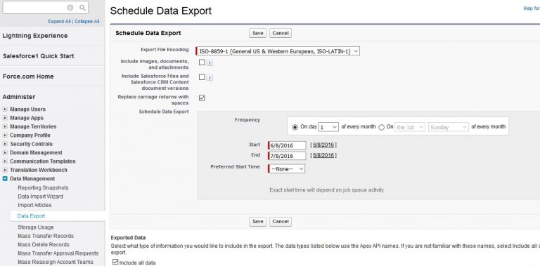Open the On day number dropdown

[x=328, y=127]
